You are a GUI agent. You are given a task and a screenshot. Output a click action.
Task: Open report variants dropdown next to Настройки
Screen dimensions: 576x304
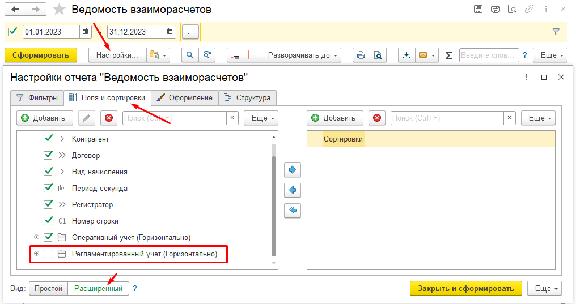[x=158, y=55]
